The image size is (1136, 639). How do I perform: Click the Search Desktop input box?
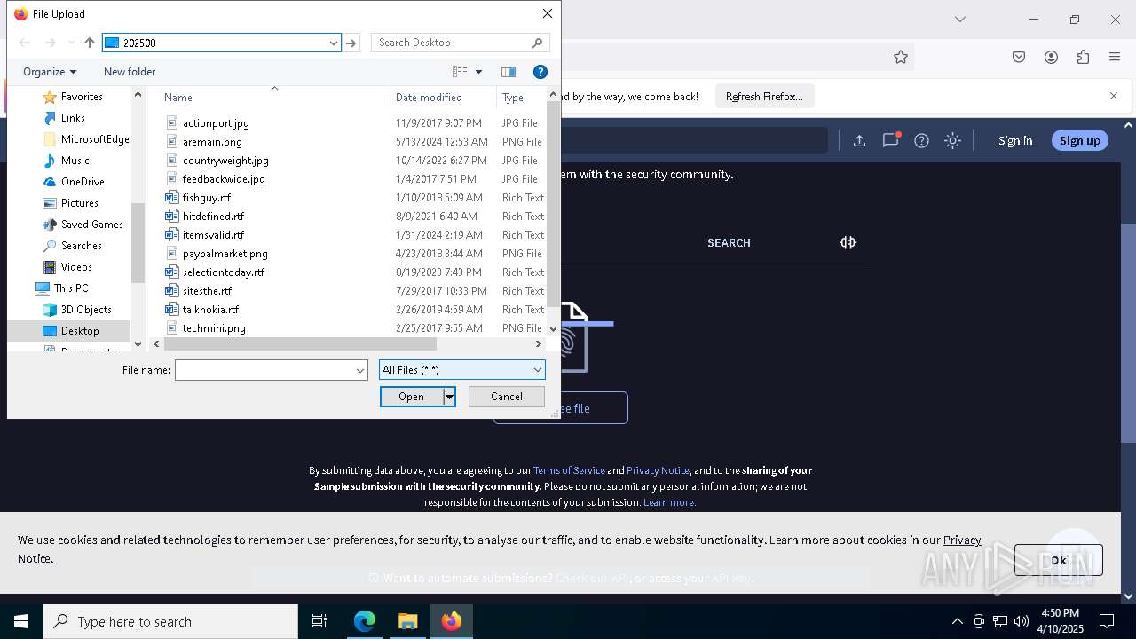(x=453, y=43)
